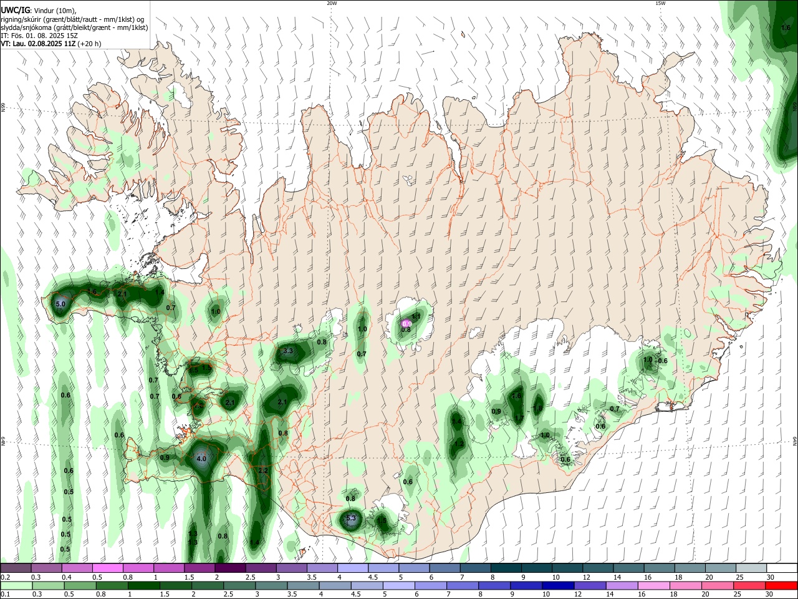This screenshot has width=798, height=599.
Task: Click the 1.6 value off the northeast coast
Action: click(786, 27)
